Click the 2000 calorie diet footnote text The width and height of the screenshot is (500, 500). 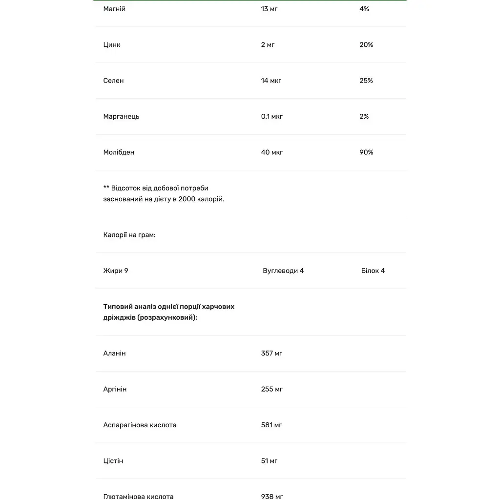tap(164, 193)
